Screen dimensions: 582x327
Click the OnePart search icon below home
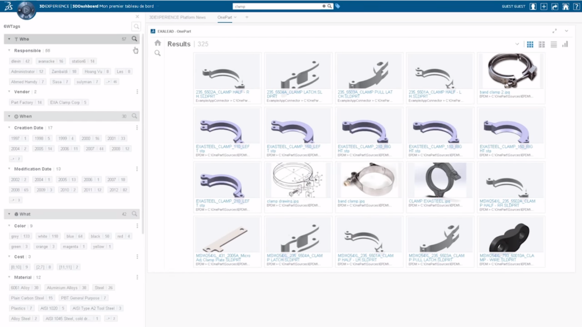pos(158,53)
